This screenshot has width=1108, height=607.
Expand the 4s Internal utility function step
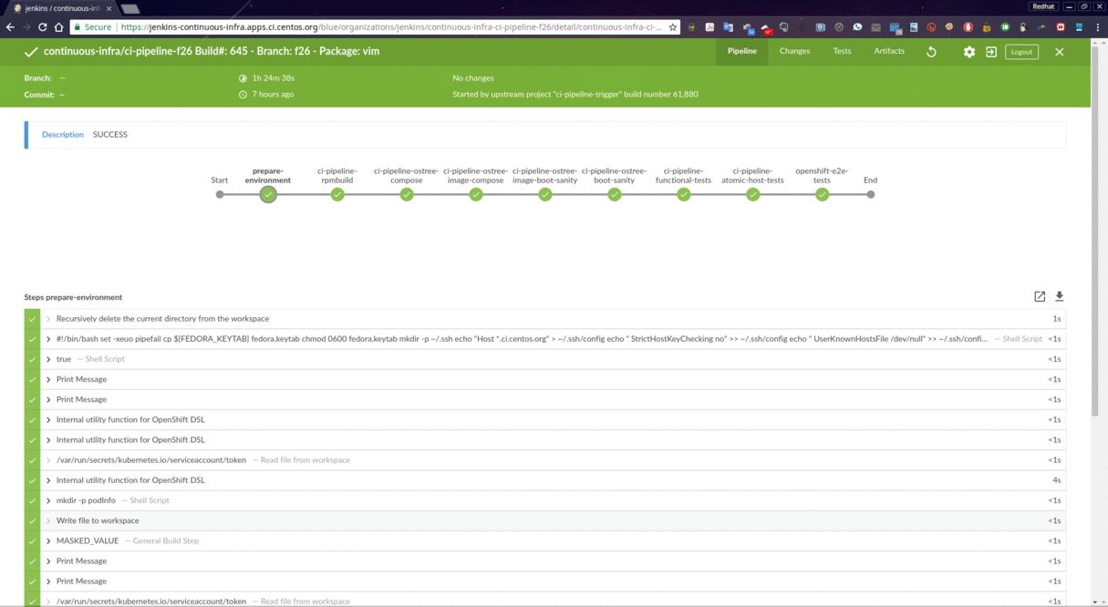click(x=544, y=480)
